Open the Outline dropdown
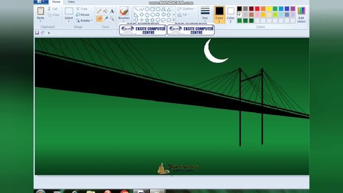The image size is (343, 193). [187, 9]
